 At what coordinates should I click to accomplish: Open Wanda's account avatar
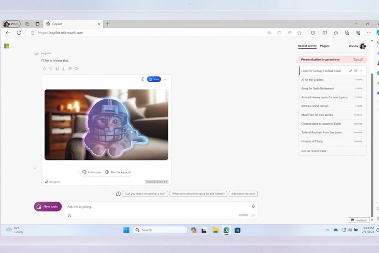(363, 46)
